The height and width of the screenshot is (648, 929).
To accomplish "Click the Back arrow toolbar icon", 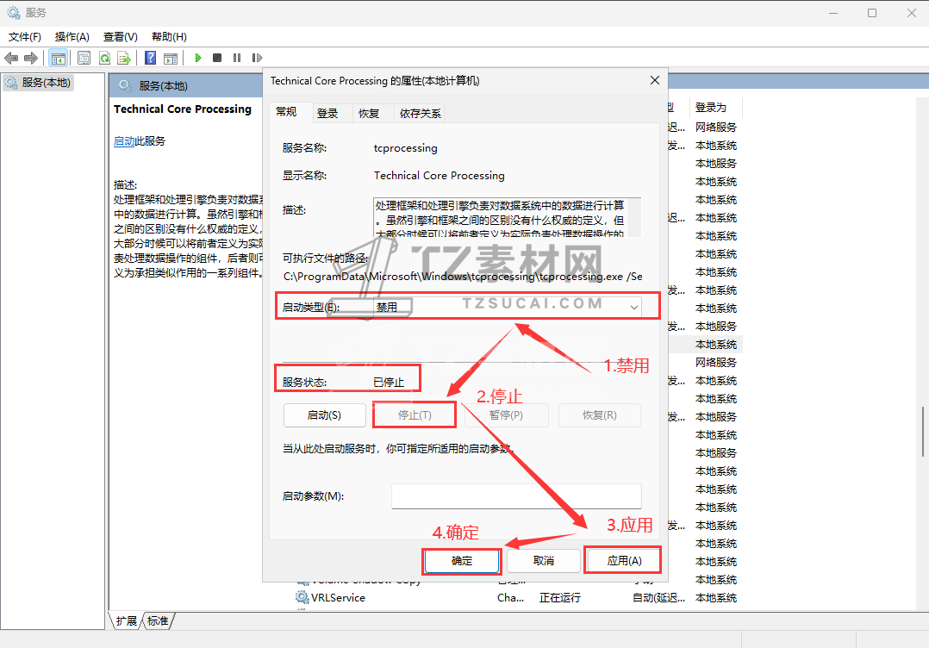I will pos(11,58).
